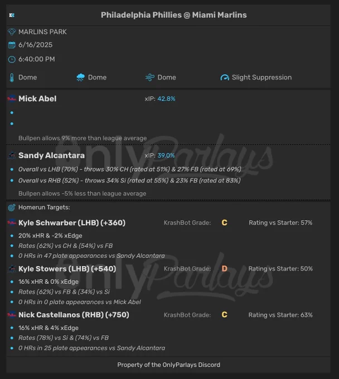Click Kyle Schwarber's C KrashBot grade
This screenshot has width=339, height=379.
pos(224,222)
